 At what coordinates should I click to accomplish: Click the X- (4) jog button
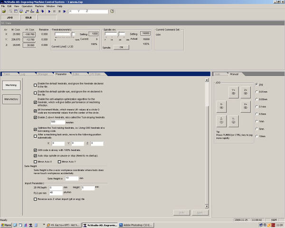[221, 106]
